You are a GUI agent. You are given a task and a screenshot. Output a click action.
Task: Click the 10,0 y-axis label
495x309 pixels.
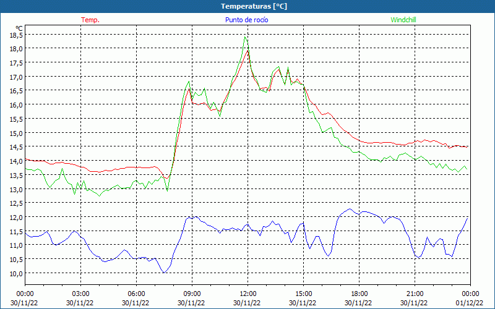coord(16,273)
